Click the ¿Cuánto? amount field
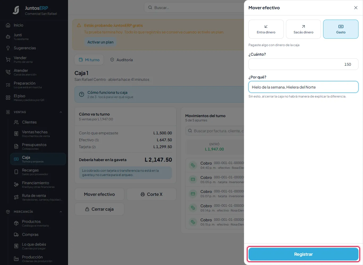This screenshot has width=363, height=265. click(x=303, y=64)
